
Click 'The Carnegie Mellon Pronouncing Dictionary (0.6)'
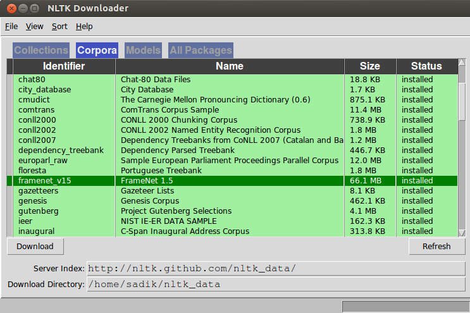[x=216, y=100]
